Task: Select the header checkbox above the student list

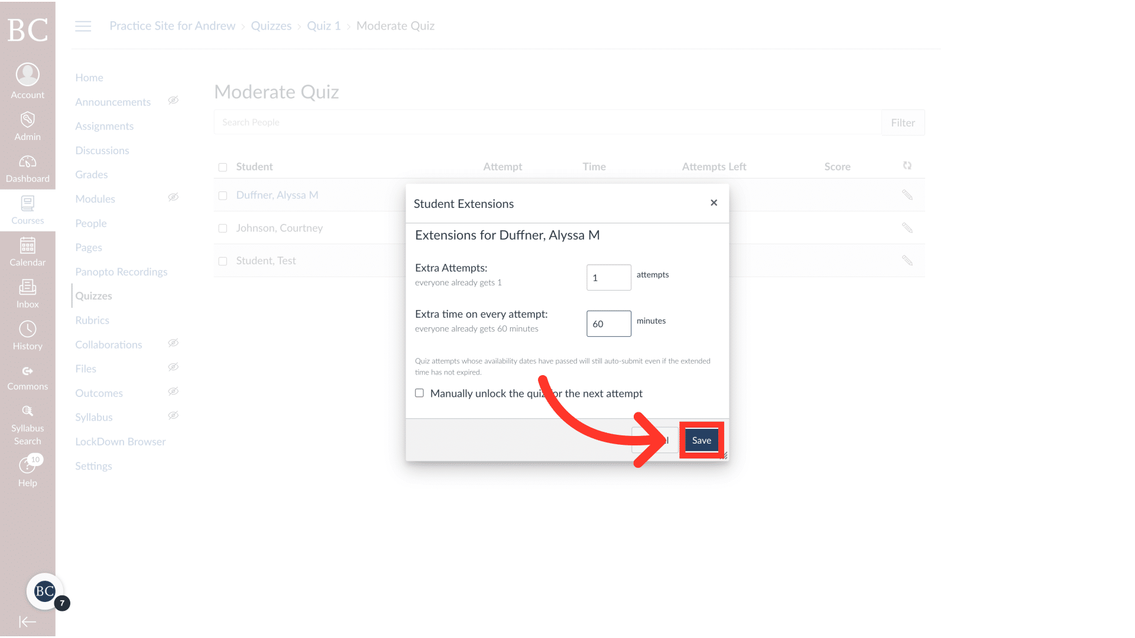Action: [x=223, y=167]
